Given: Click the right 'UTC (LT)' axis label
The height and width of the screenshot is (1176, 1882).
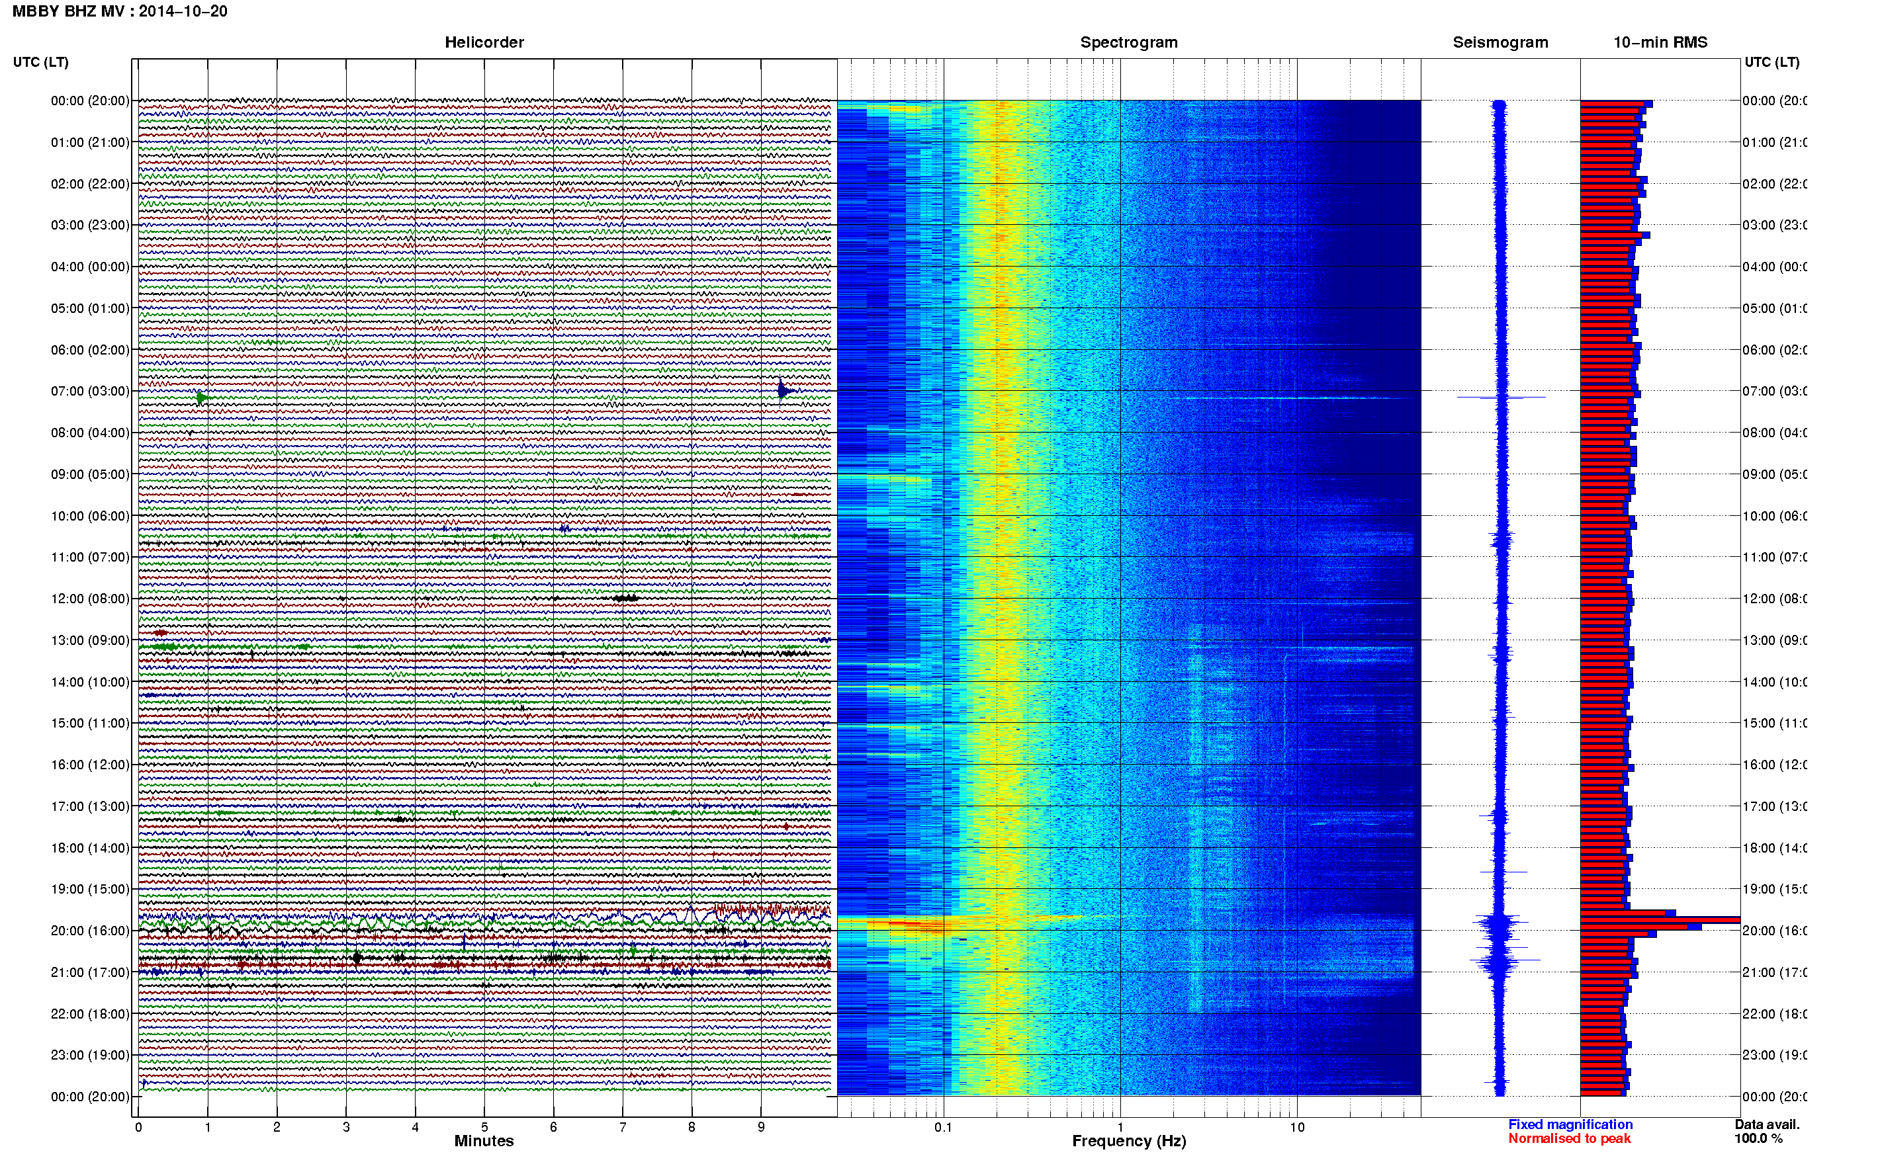Looking at the screenshot, I should 1771,62.
